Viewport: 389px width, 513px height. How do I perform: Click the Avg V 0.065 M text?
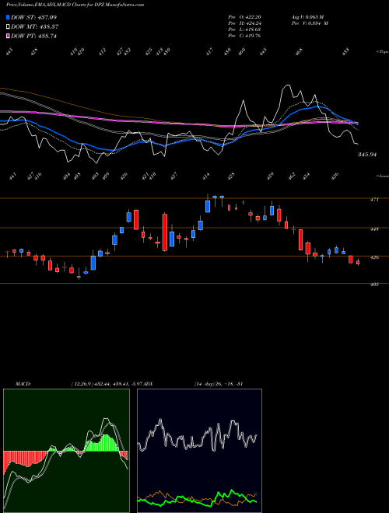pos(307,17)
